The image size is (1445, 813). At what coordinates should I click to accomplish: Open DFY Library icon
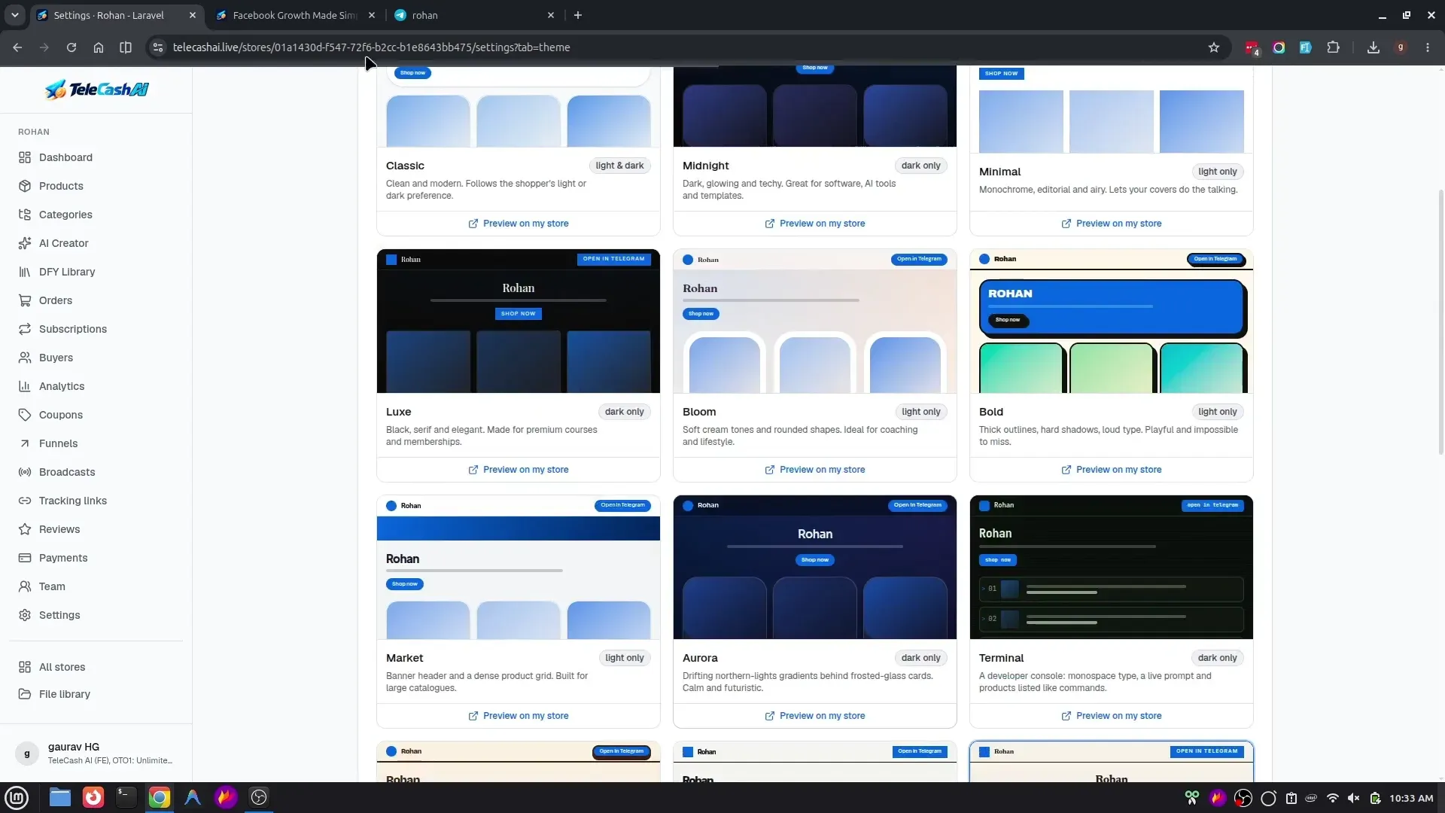coord(25,272)
